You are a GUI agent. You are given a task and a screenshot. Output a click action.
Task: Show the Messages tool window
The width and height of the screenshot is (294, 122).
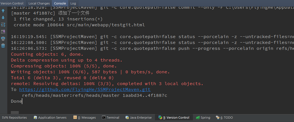point(85,118)
